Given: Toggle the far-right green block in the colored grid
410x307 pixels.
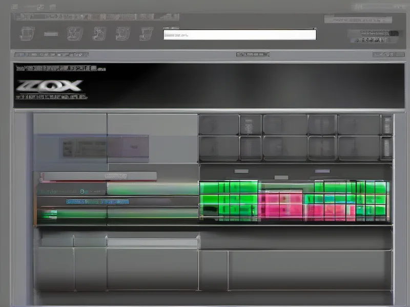Looking at the screenshot, I should click(x=380, y=187).
